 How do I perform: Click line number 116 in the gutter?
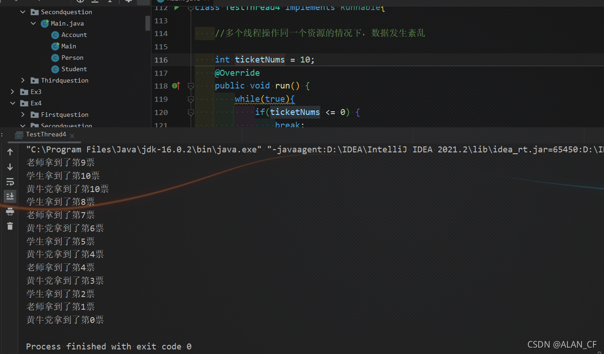coord(161,60)
